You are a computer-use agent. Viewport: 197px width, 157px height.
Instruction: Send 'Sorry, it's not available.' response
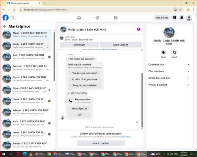85,86
